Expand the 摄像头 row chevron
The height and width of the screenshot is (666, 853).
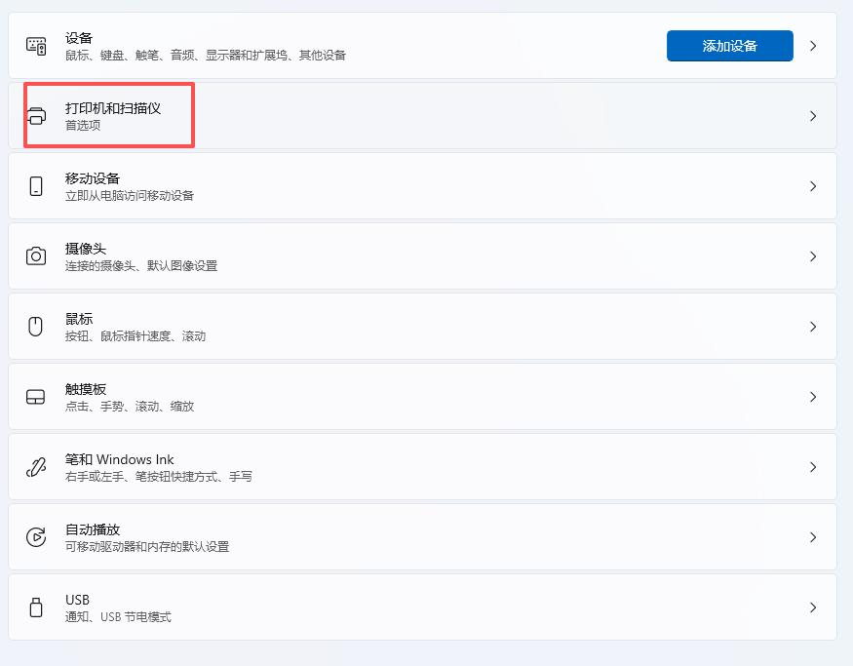click(x=813, y=256)
